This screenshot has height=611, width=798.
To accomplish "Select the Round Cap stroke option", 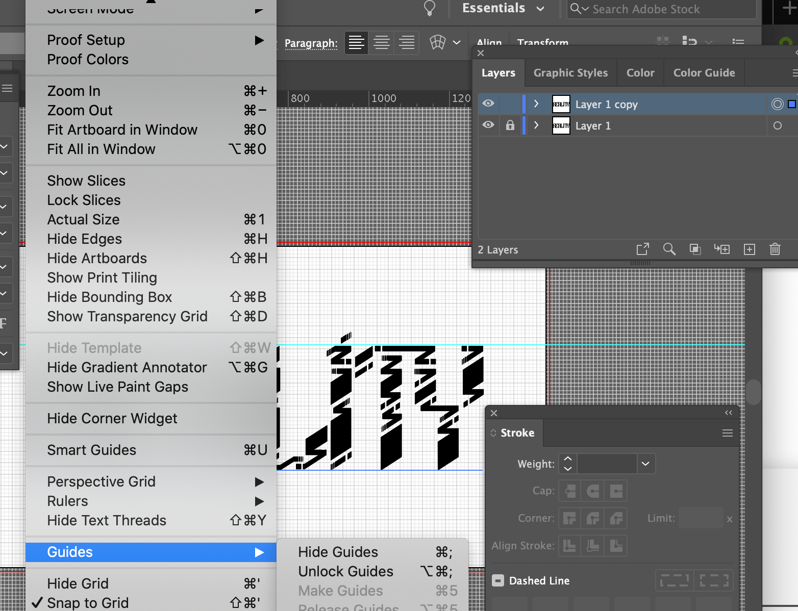I will click(x=592, y=491).
